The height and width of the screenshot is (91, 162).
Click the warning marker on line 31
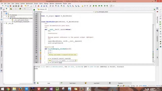40,59
